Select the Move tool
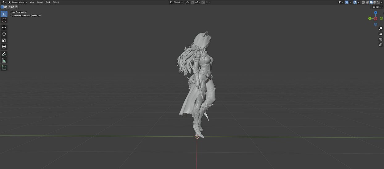 [4, 27]
